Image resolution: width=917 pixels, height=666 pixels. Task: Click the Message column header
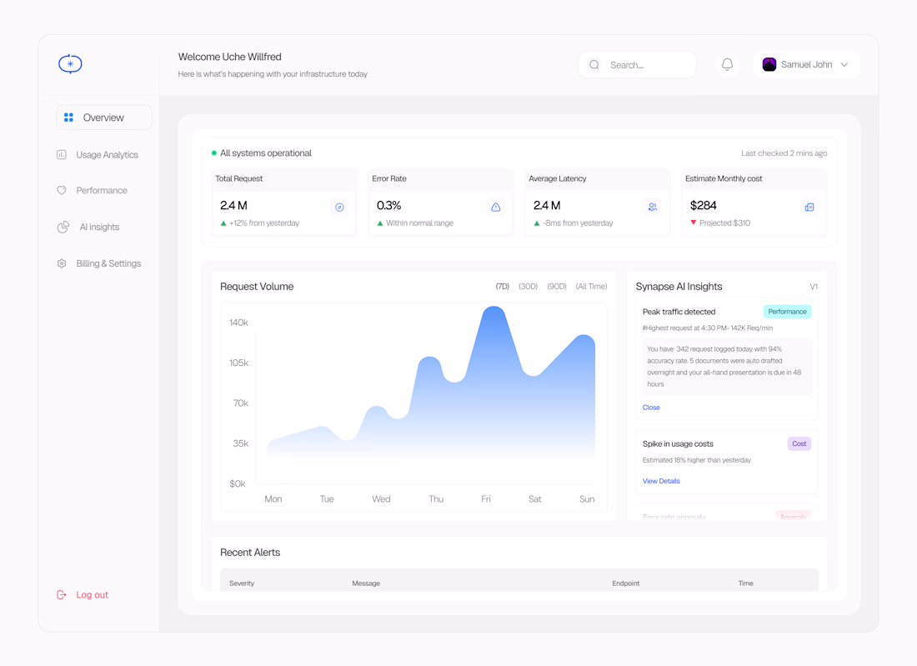[366, 583]
